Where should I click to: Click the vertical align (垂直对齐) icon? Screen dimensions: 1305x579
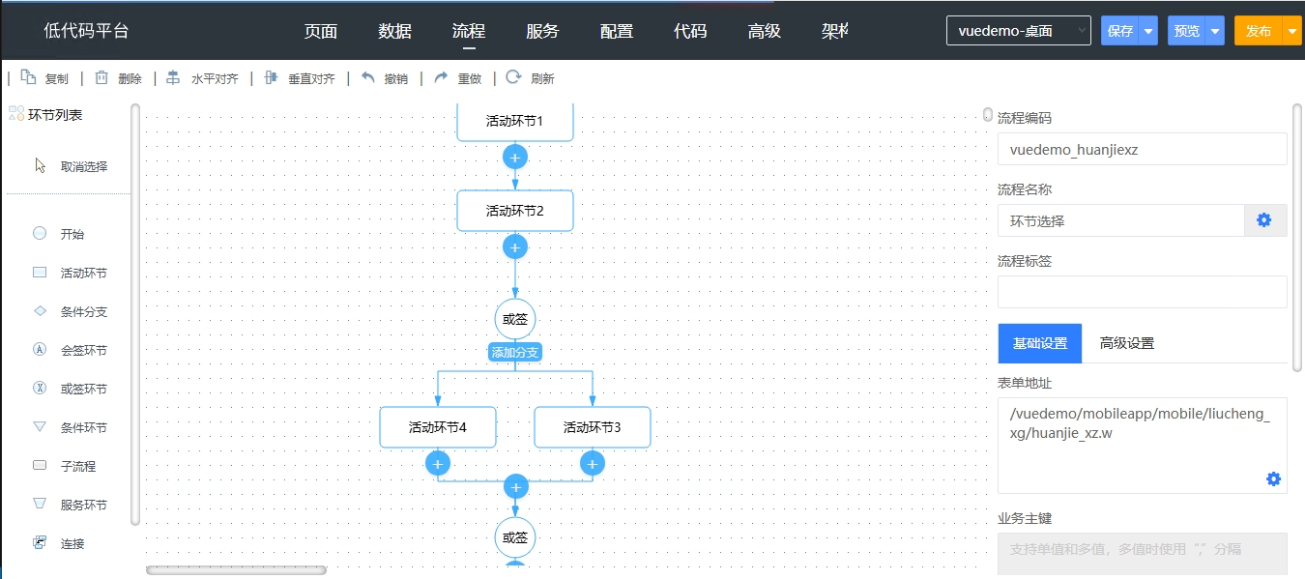click(x=271, y=78)
